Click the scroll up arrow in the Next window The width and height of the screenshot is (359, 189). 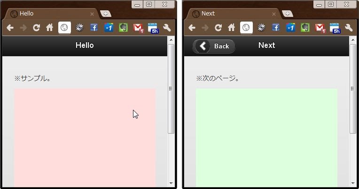[x=353, y=40]
